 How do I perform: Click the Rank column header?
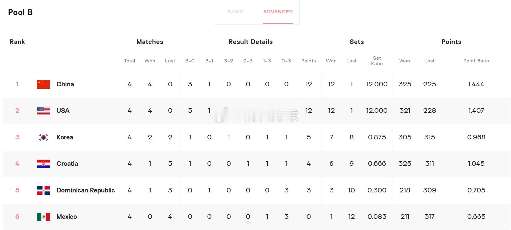pyautogui.click(x=17, y=42)
